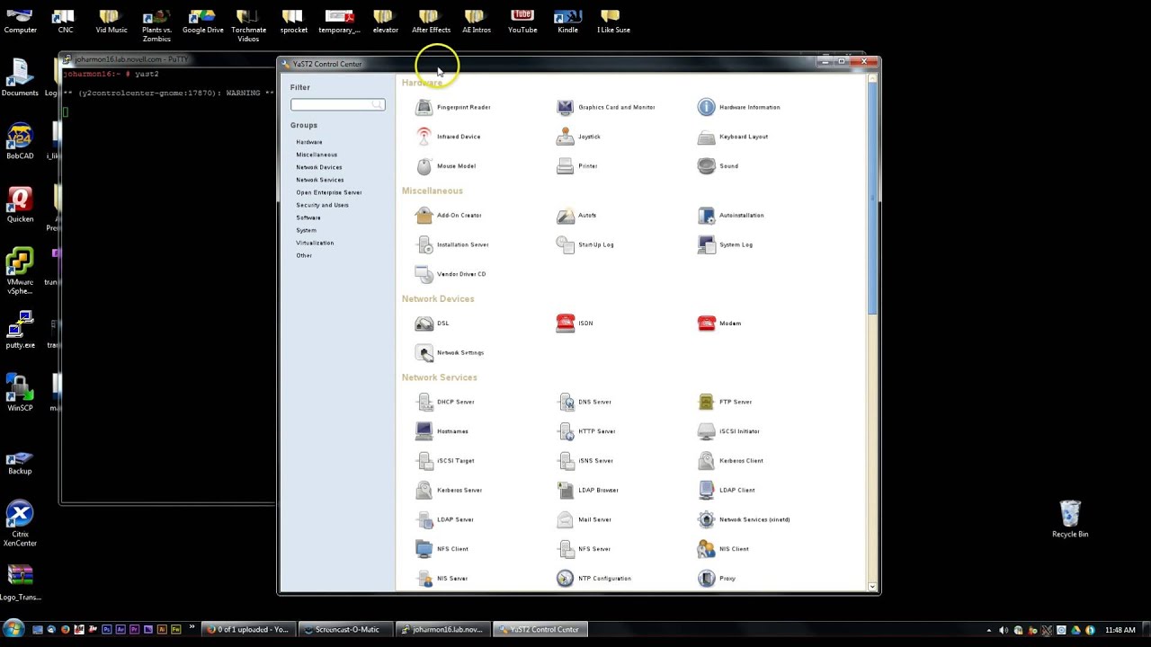The height and width of the screenshot is (647, 1151).
Task: Open the Proxy module
Action: tap(717, 579)
